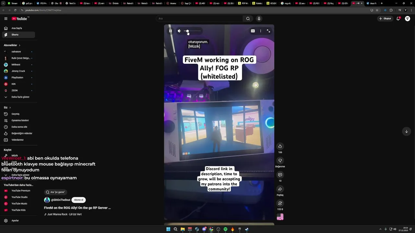Image resolution: width=415 pixels, height=233 pixels.
Task: Enter fullscreen on the Short
Action: tap(268, 31)
